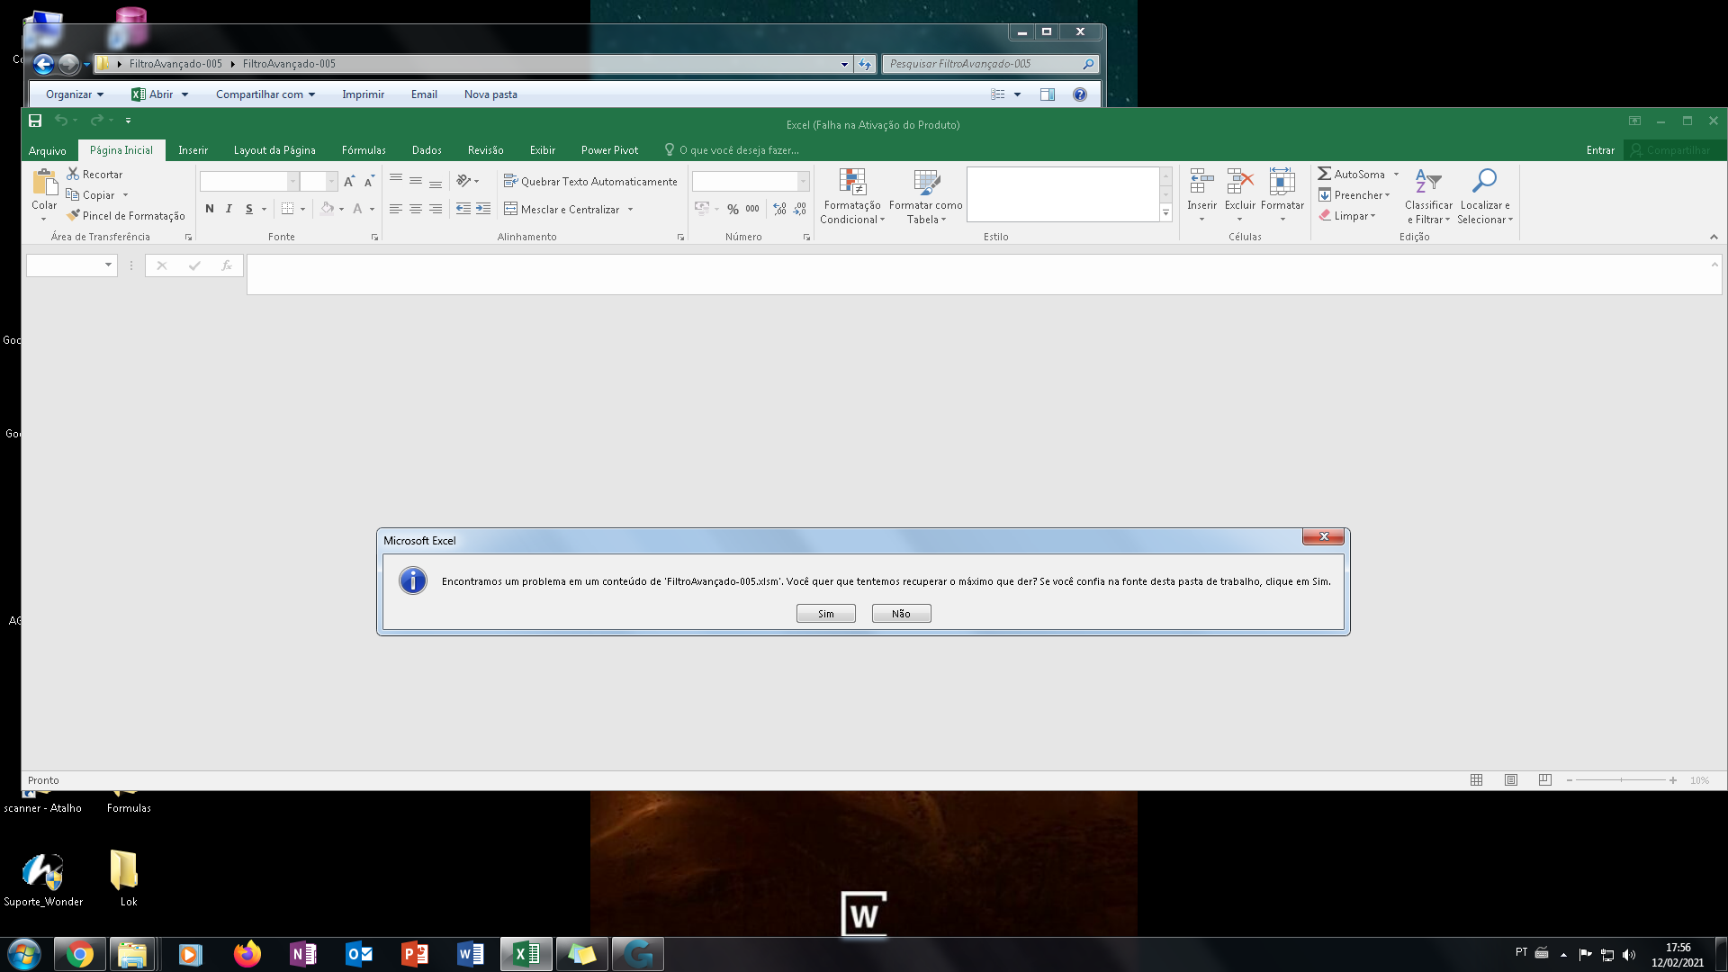Click the thousands separator icon
The width and height of the screenshot is (1728, 972).
752,209
